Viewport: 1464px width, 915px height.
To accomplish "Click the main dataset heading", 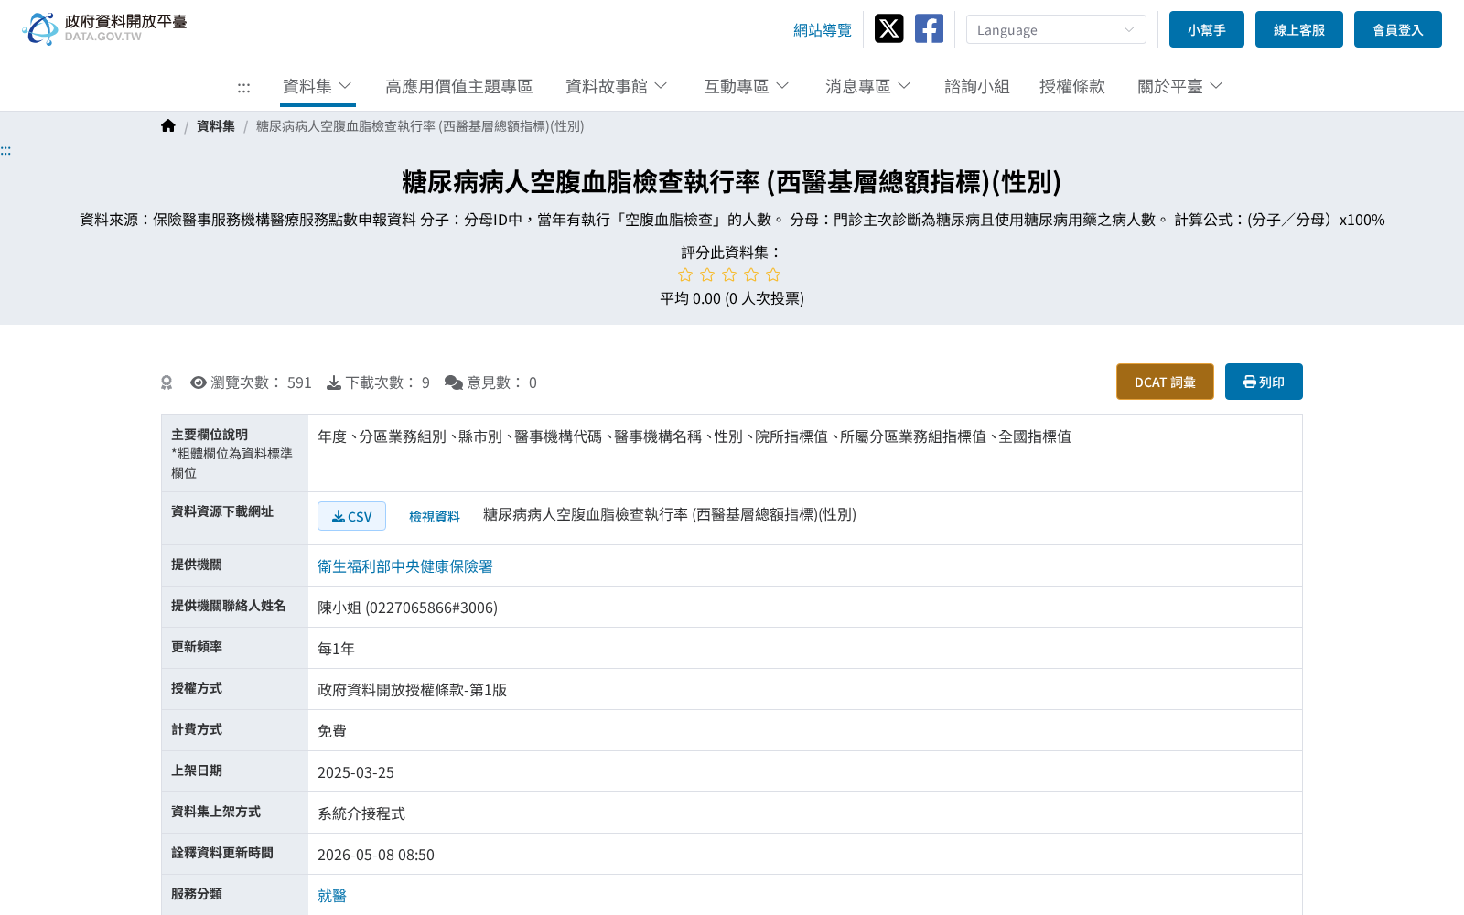I will [732, 182].
